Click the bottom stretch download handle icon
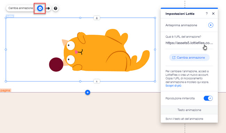 [97, 81]
